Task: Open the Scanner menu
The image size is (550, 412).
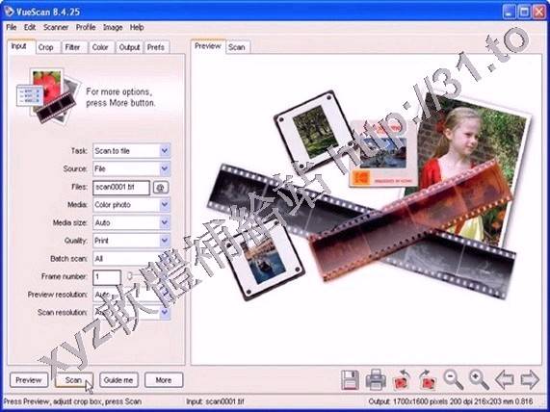Action: tap(56, 27)
